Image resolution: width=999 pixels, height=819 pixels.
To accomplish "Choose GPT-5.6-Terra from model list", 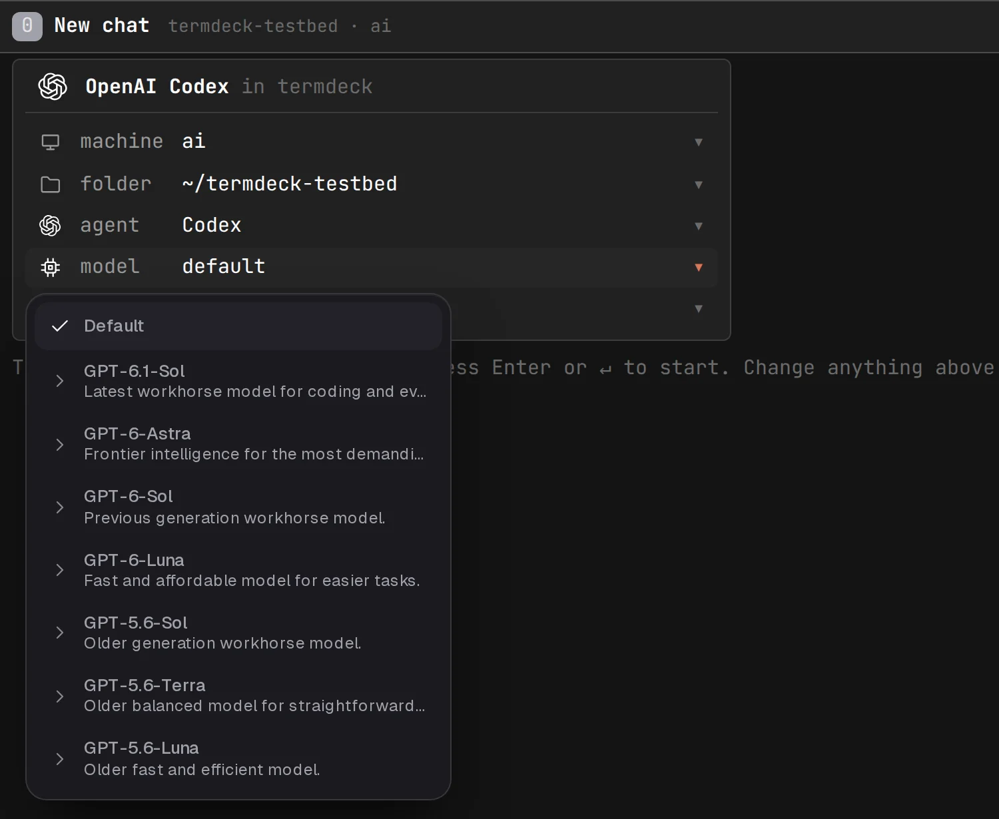I will pyautogui.click(x=238, y=696).
